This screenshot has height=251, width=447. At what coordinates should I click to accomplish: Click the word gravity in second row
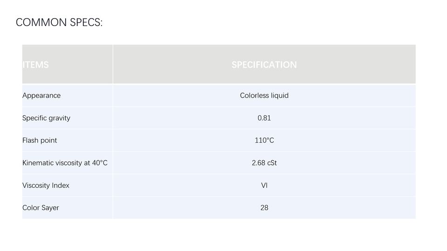tap(59, 118)
